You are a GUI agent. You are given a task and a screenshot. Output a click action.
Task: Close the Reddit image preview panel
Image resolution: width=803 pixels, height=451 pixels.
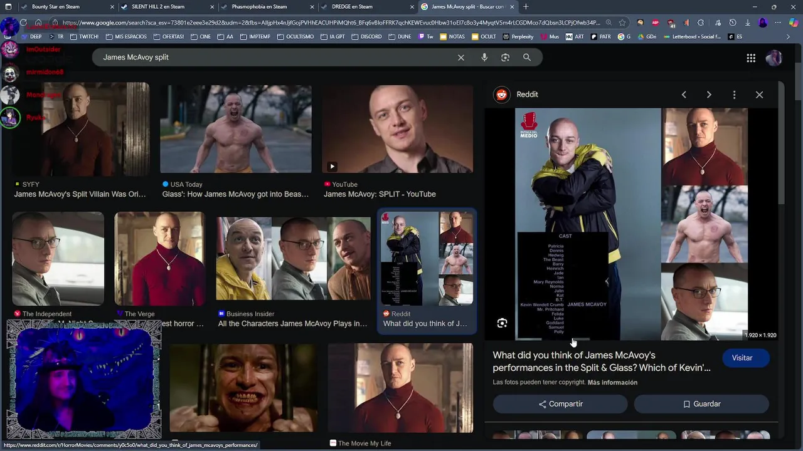pyautogui.click(x=759, y=95)
